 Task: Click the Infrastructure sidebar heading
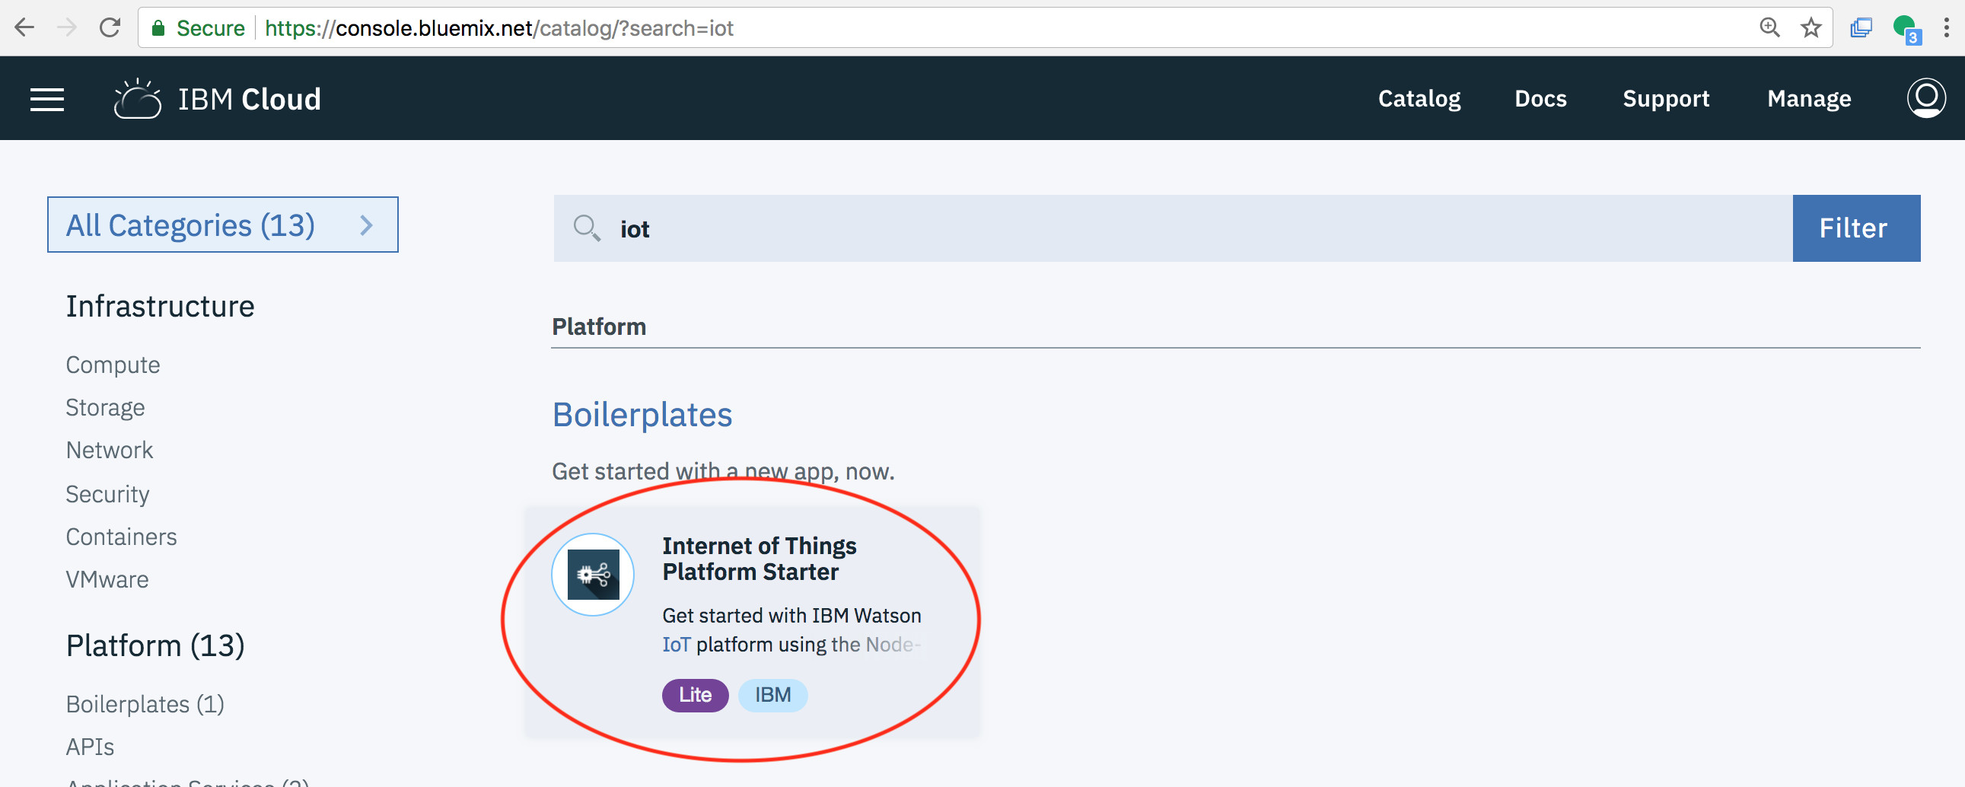click(160, 306)
